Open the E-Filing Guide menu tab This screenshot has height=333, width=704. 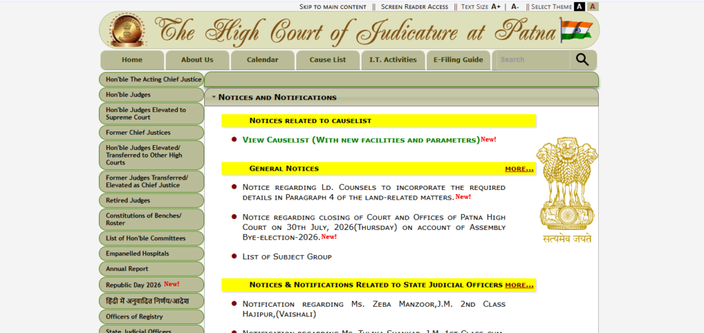[x=458, y=60]
